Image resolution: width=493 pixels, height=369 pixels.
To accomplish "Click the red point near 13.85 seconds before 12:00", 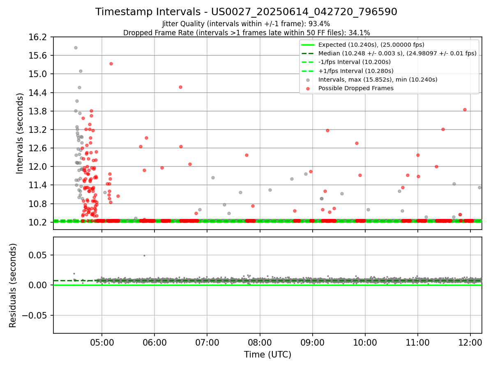I will click(465, 109).
